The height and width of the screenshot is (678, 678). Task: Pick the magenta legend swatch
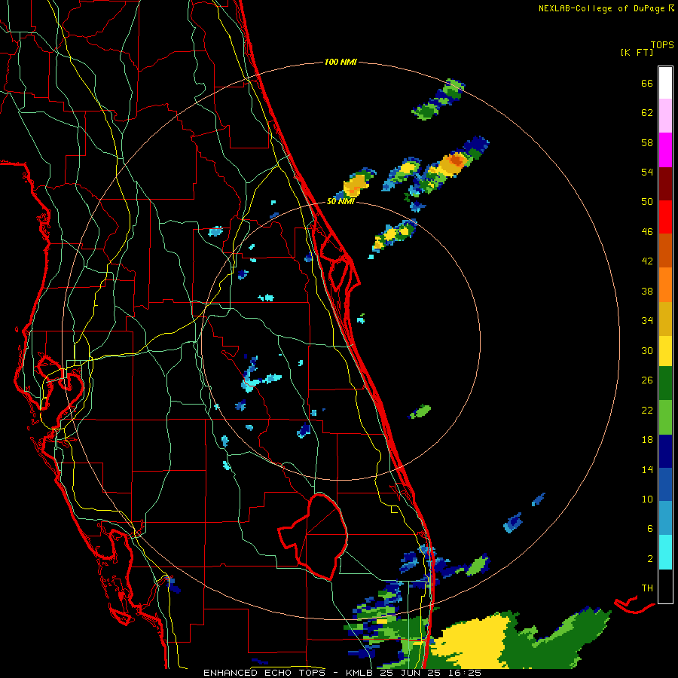coord(665,150)
